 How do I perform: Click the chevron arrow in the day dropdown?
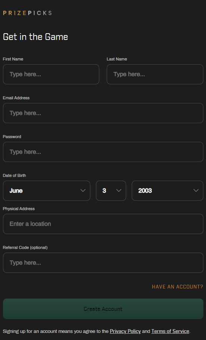point(119,190)
